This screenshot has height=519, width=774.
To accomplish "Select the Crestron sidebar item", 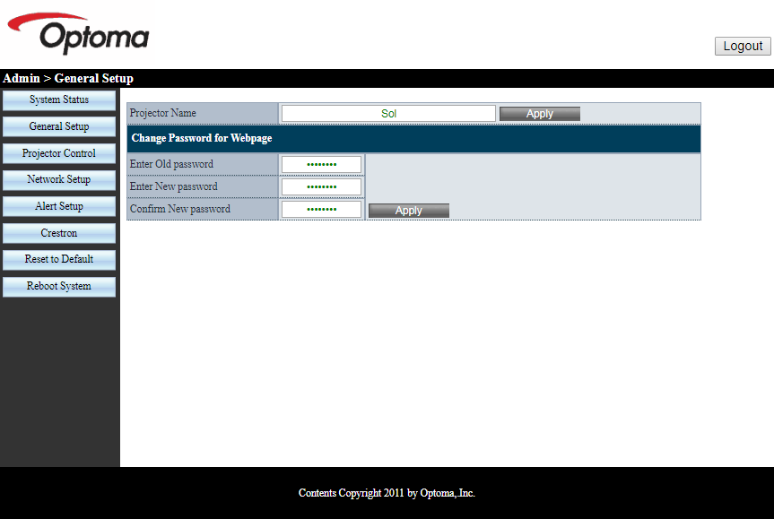I will tap(59, 233).
